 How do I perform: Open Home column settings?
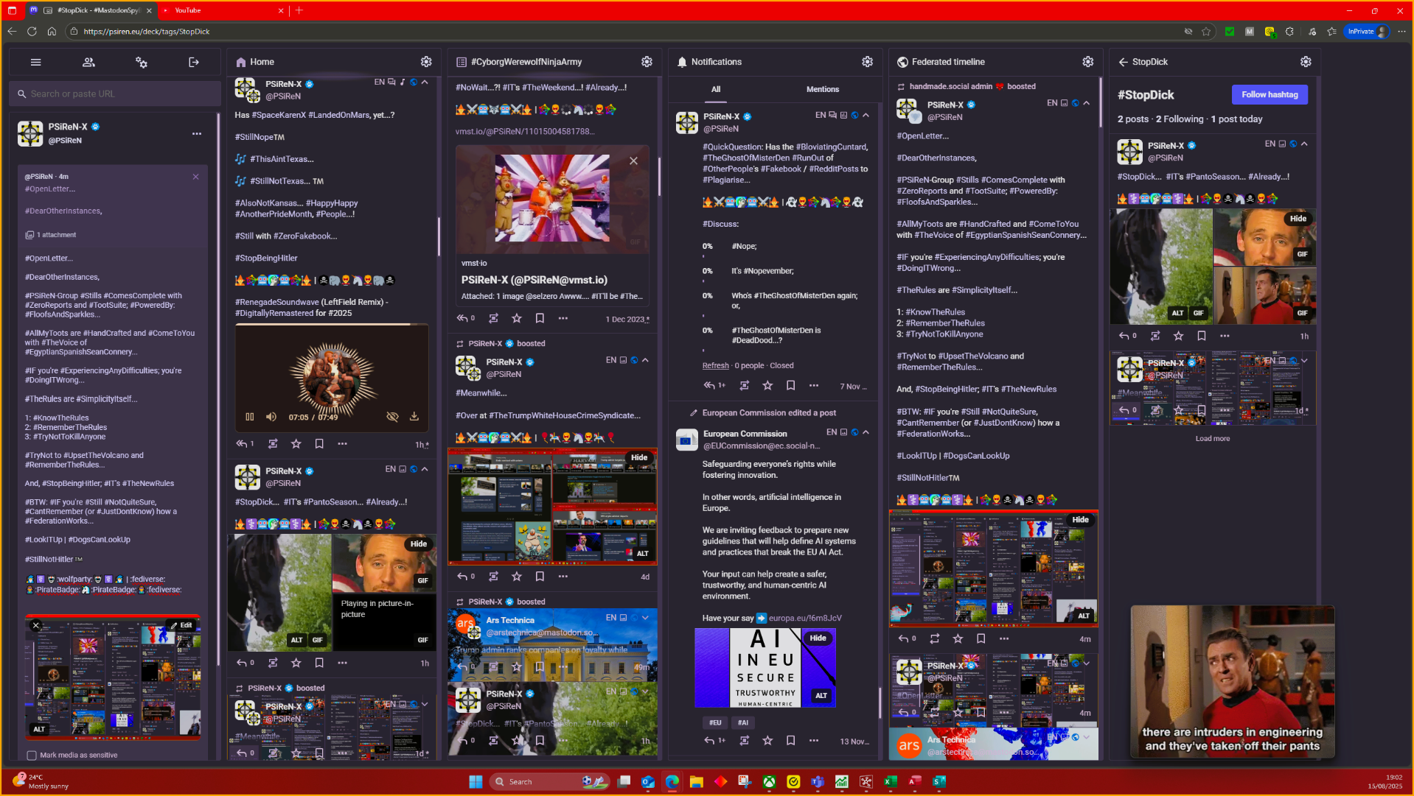[x=426, y=62]
